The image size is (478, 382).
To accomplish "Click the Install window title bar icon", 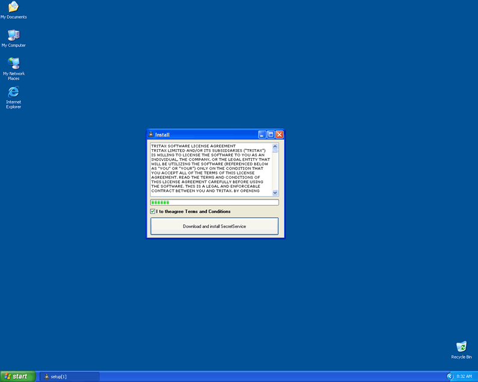I will [x=151, y=135].
